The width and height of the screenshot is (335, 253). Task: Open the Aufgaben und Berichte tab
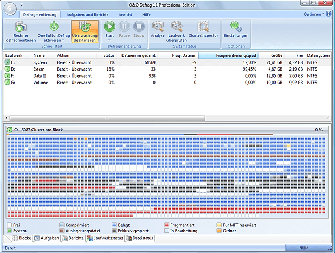pos(87,15)
